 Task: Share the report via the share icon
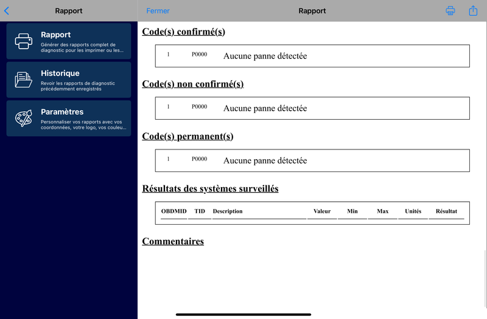pyautogui.click(x=473, y=10)
